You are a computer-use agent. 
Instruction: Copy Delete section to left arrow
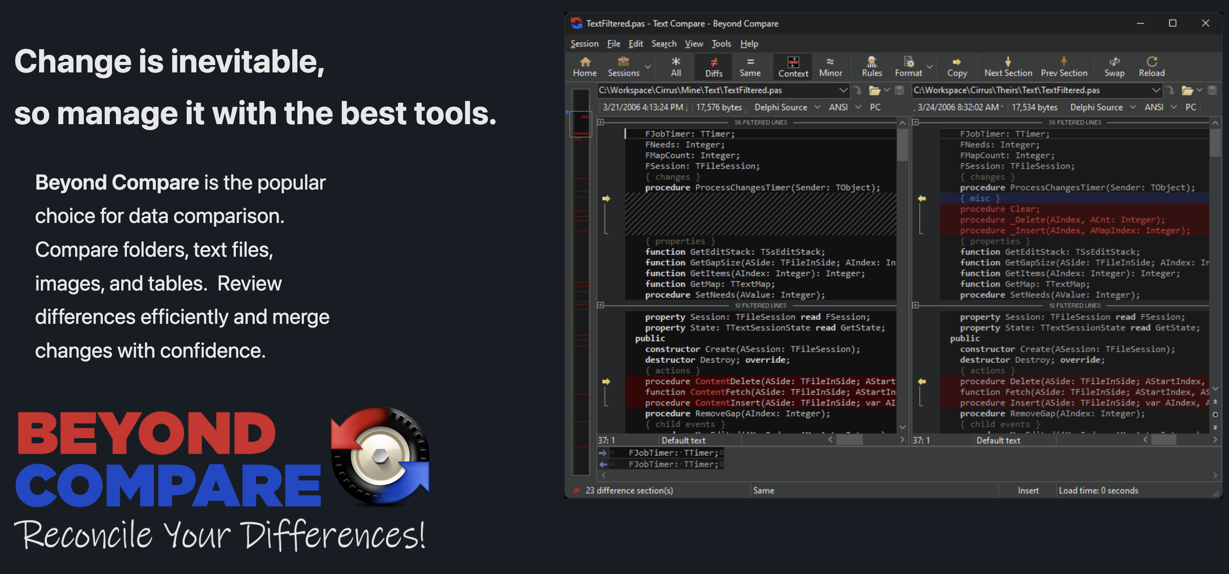coord(922,381)
